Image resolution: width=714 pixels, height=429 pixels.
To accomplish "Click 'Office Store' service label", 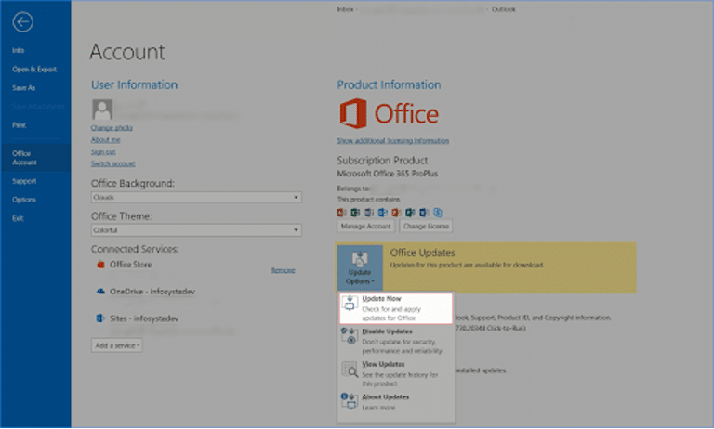I will coord(131,265).
